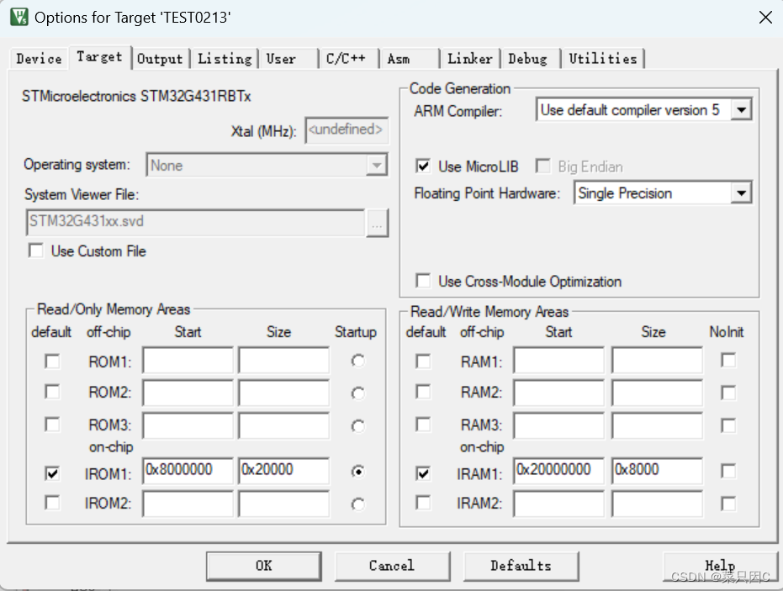
Task: Select the ROM1 Startup radio button
Action: pos(357,361)
